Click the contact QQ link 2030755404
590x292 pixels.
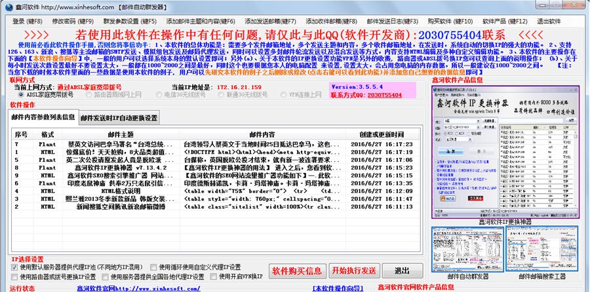pos(385,96)
